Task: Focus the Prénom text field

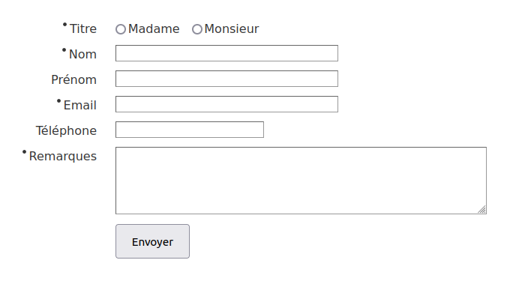Action: (x=226, y=79)
